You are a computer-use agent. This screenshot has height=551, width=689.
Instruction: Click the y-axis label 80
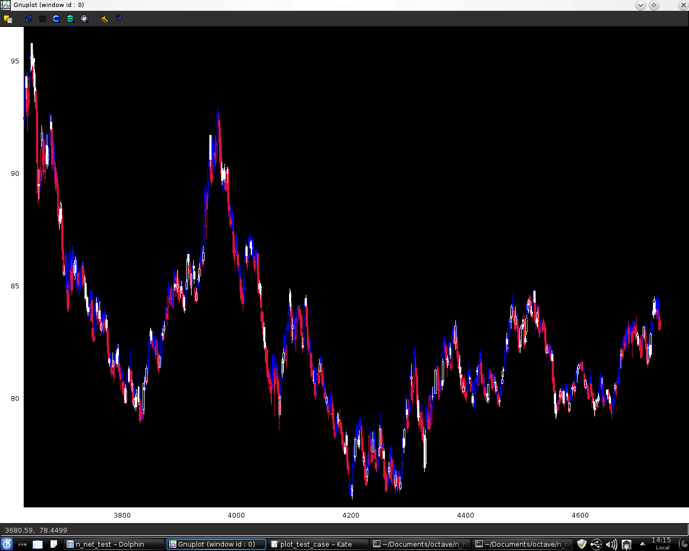coord(15,398)
